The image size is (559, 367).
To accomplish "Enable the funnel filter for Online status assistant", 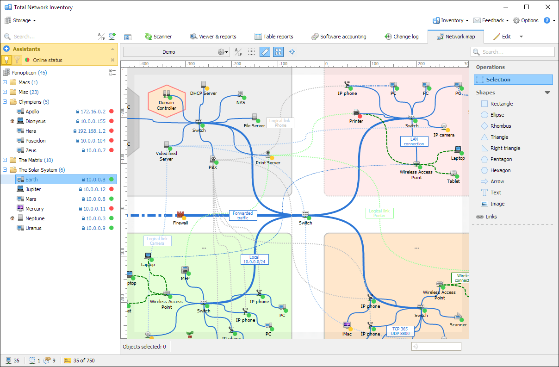I will tap(16, 60).
